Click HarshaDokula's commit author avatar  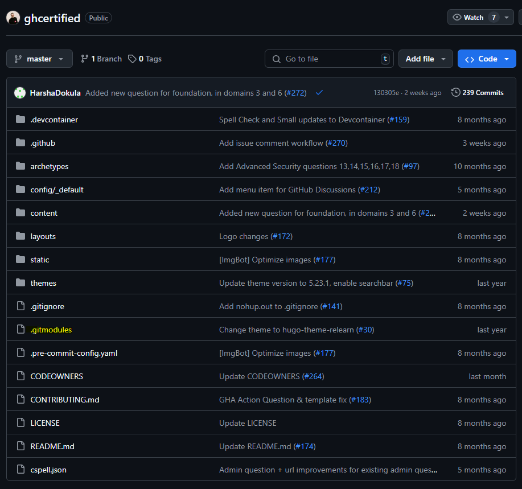(20, 93)
